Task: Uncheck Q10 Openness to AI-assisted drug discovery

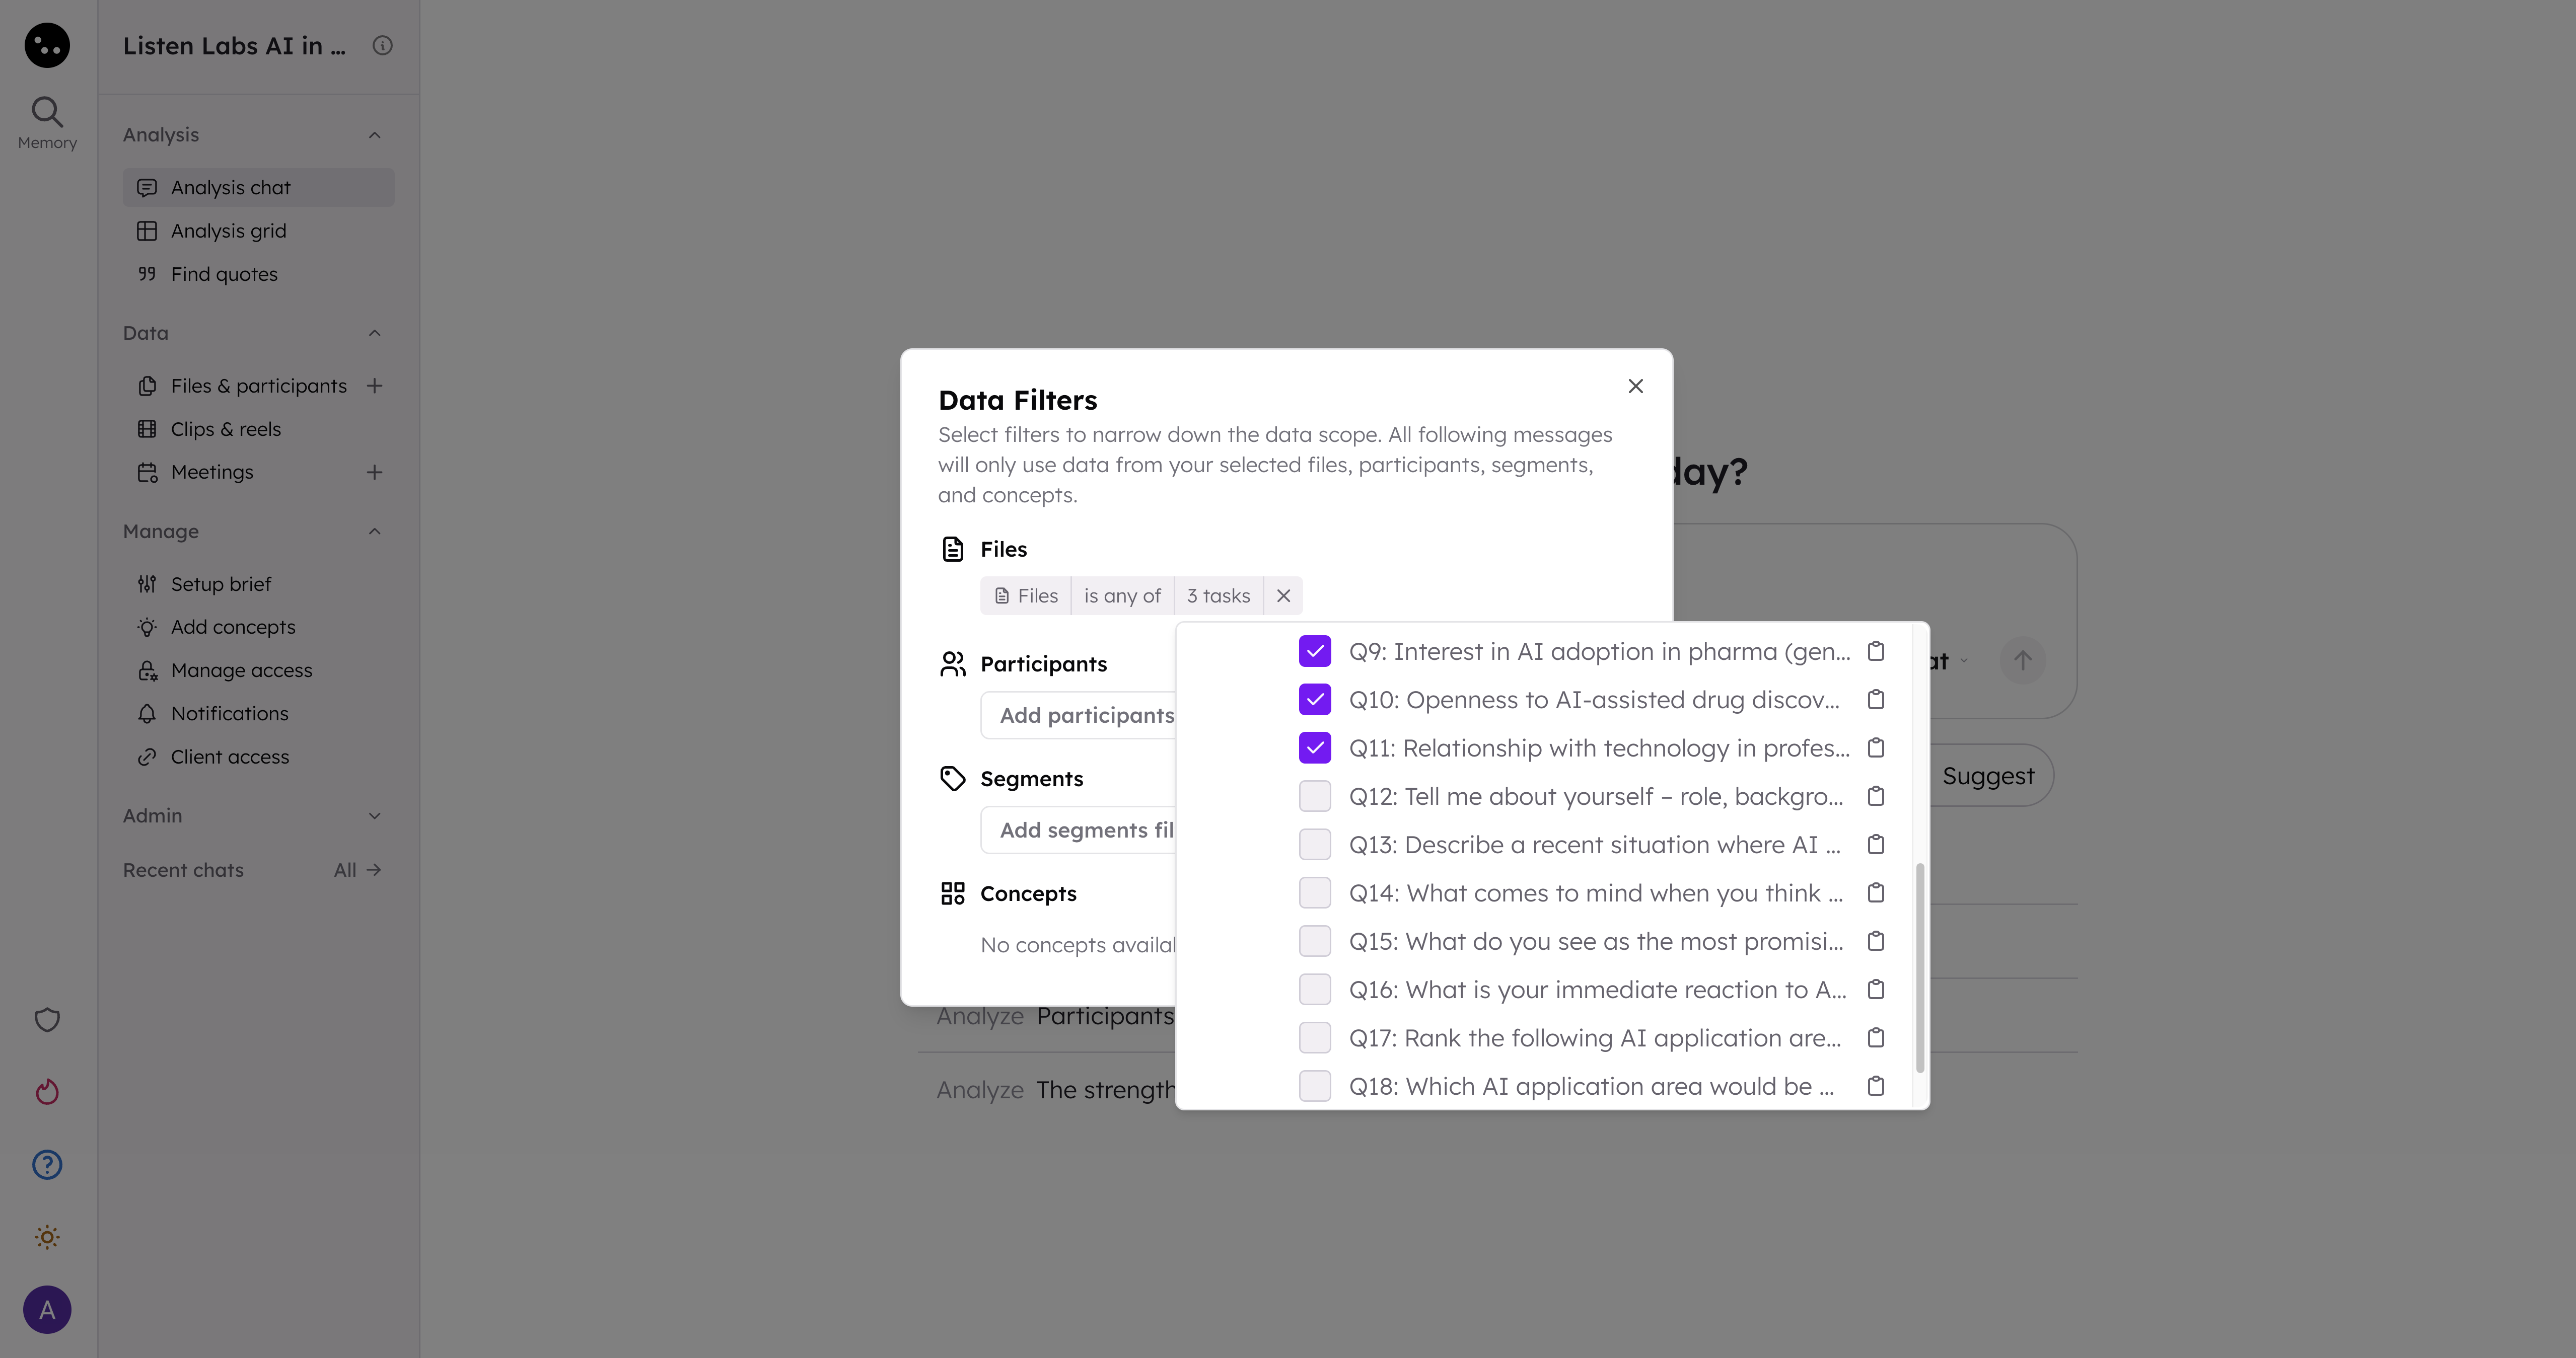Action: pos(1315,700)
